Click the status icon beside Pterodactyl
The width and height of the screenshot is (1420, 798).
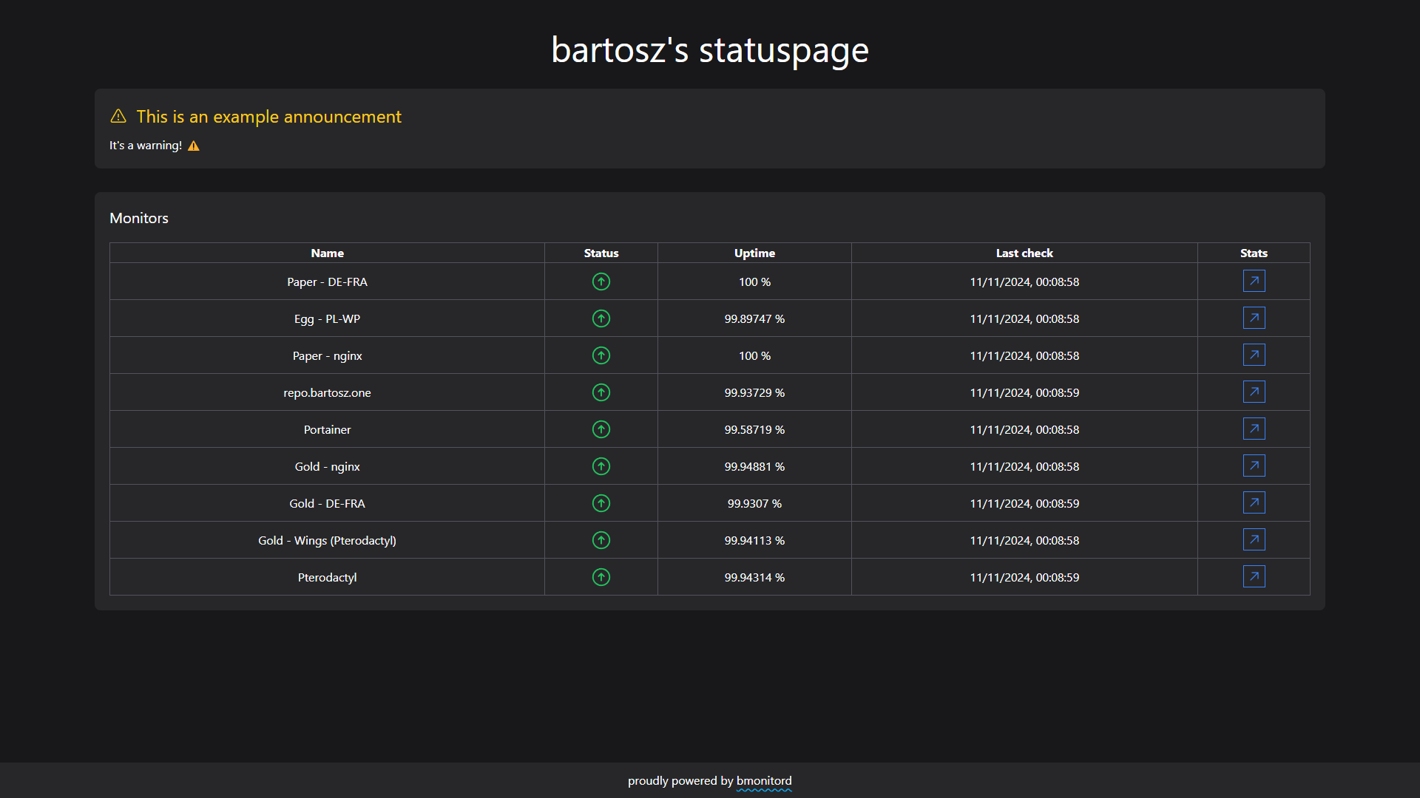tap(601, 577)
